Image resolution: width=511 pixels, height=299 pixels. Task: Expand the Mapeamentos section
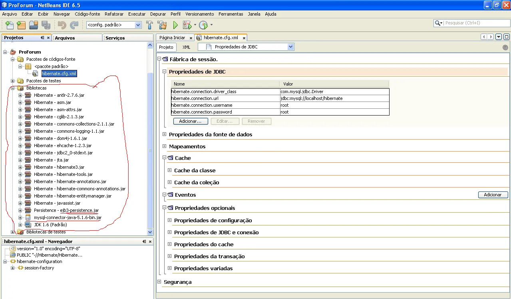point(164,146)
